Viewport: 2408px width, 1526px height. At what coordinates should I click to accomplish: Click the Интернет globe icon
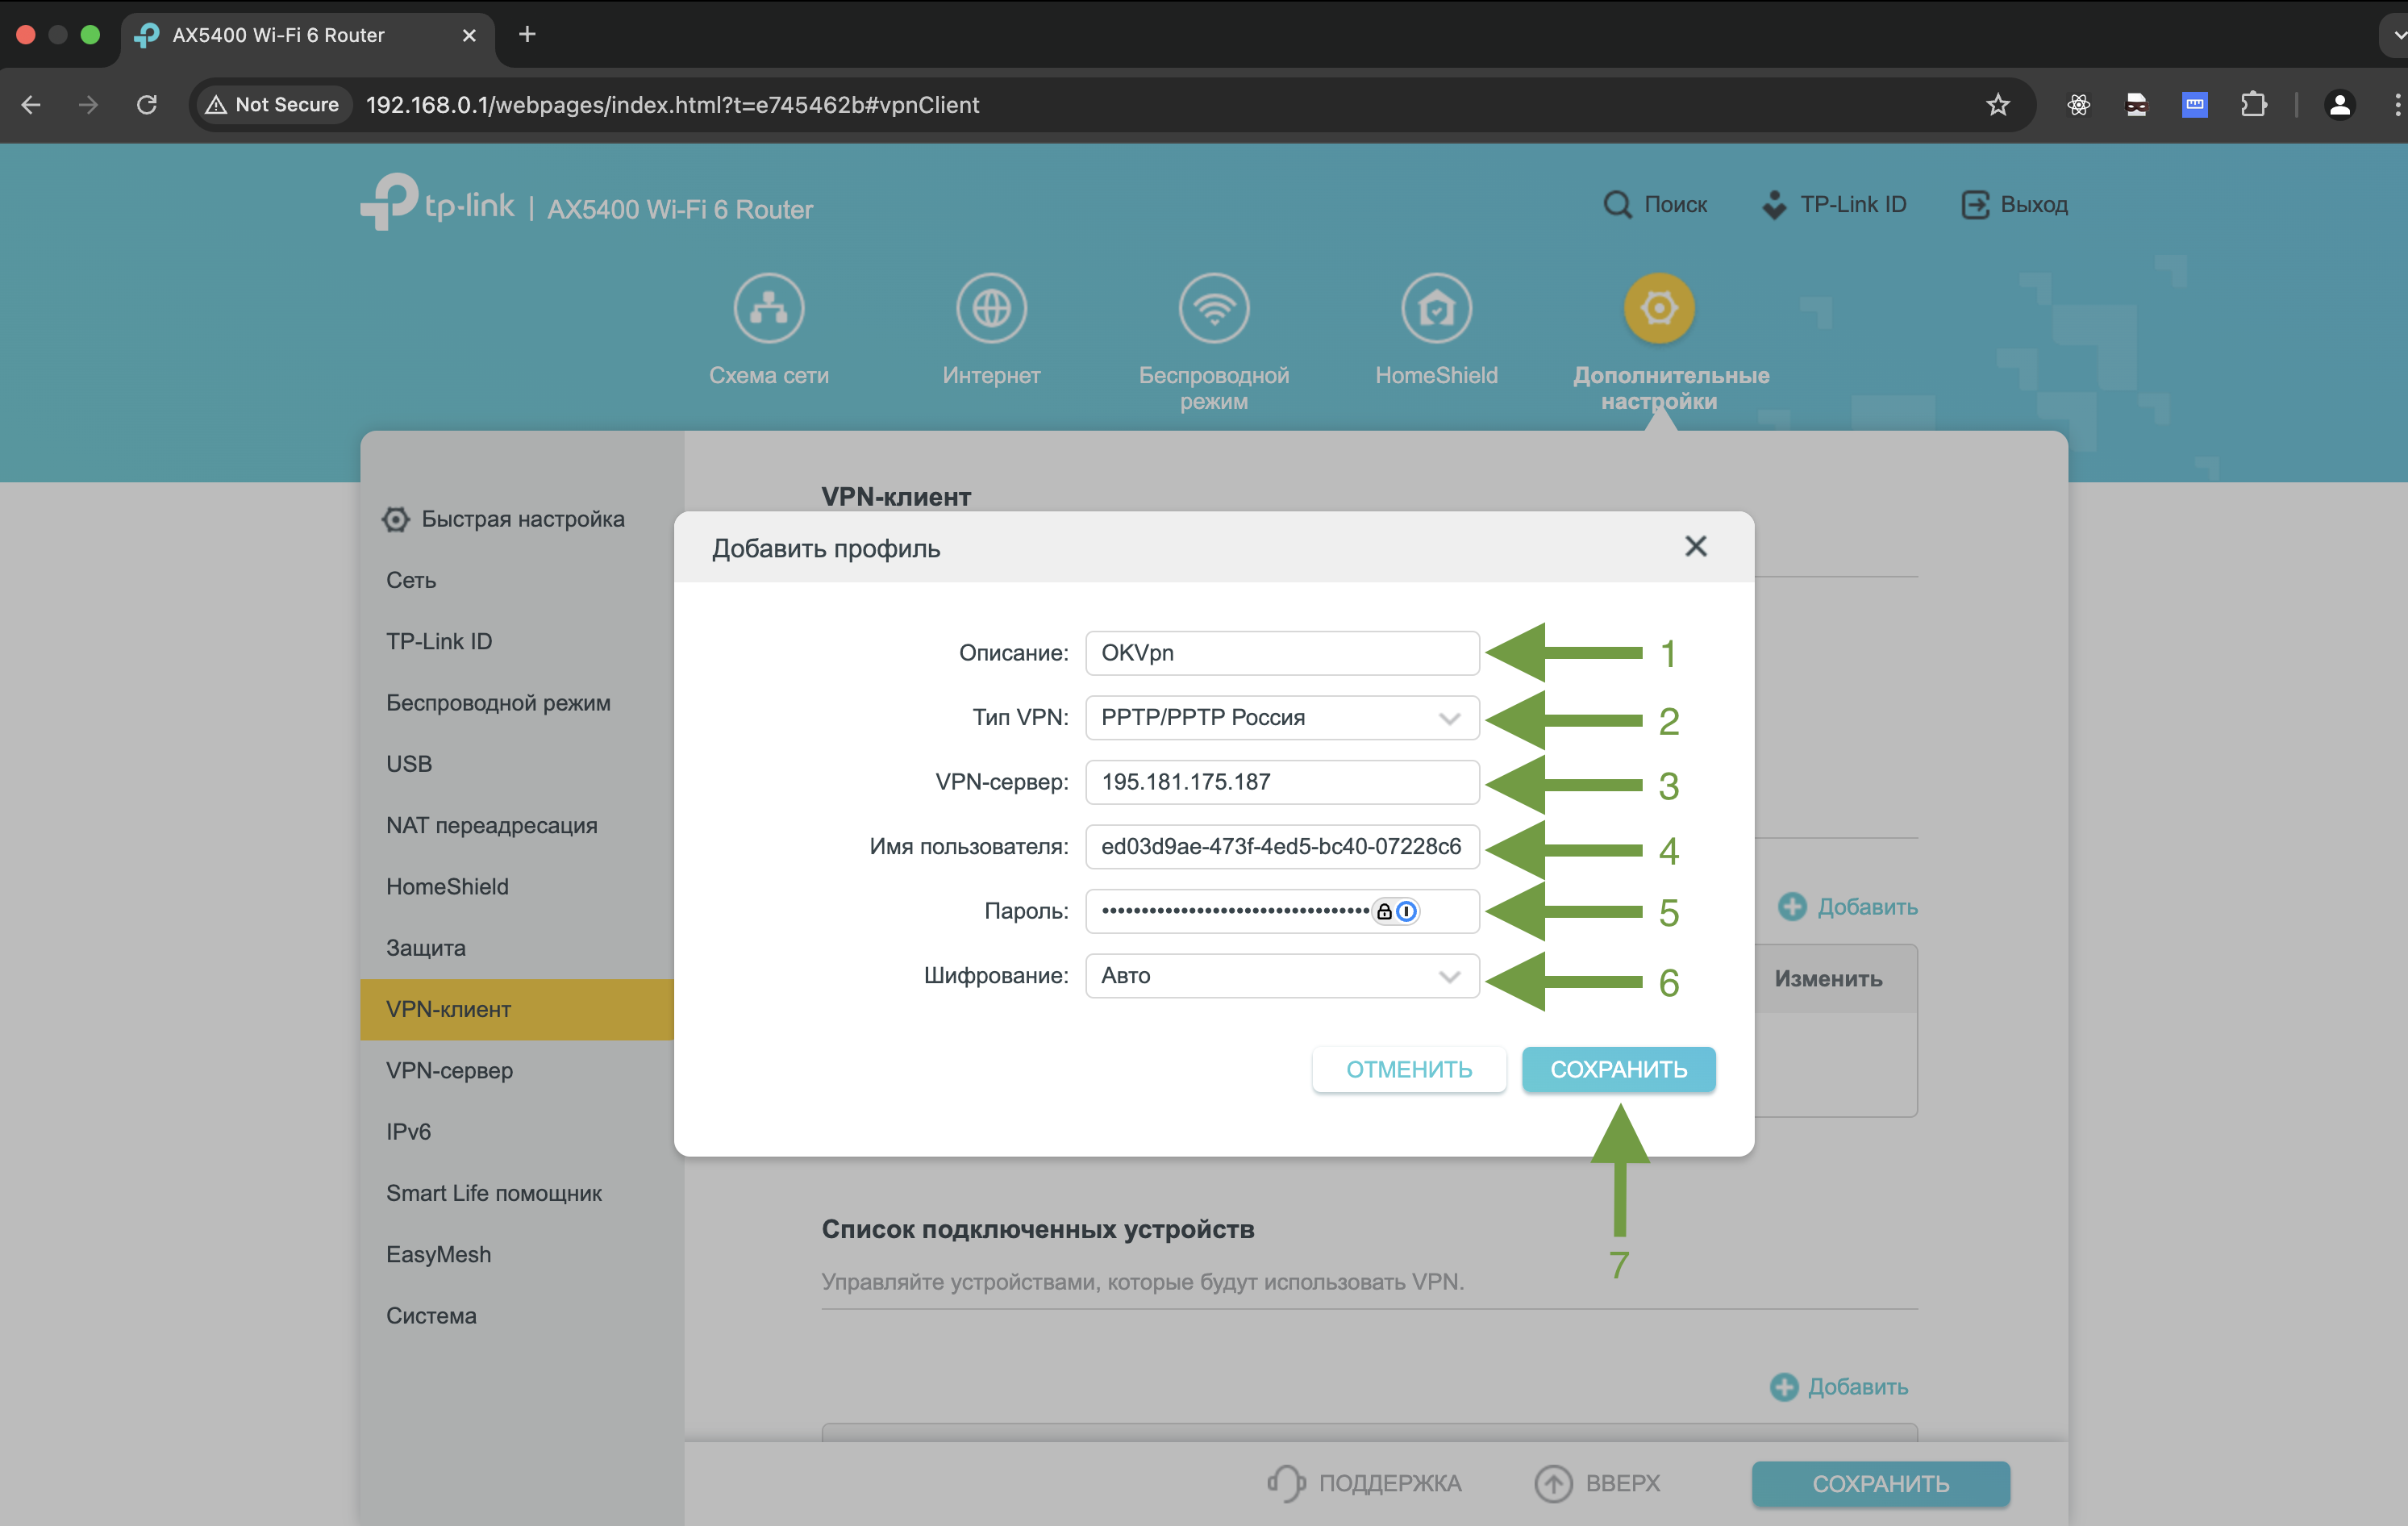(990, 308)
